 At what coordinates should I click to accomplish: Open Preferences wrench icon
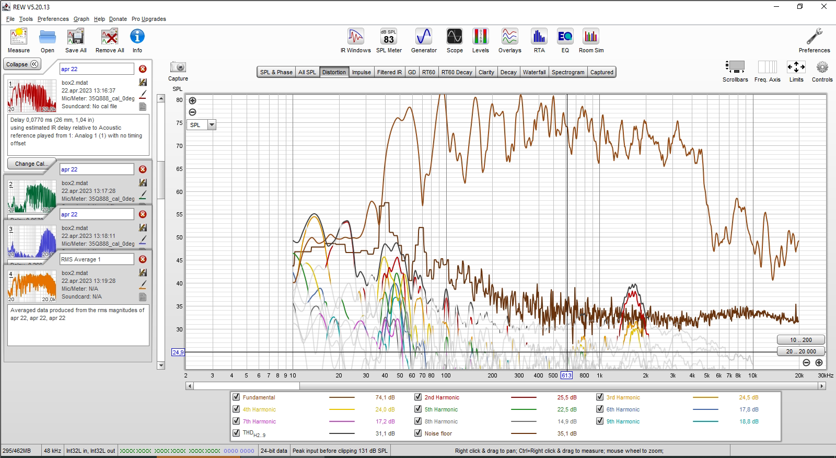tap(814, 40)
